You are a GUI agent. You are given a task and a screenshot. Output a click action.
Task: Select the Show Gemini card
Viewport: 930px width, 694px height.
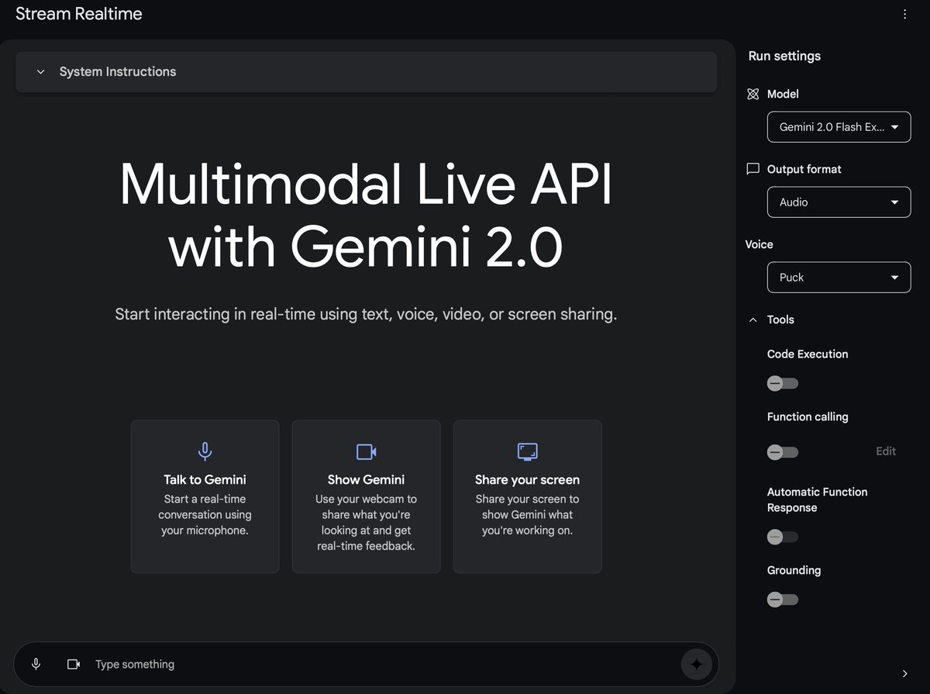coord(366,496)
